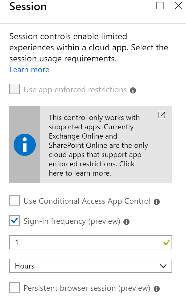This screenshot has height=300, width=186.
Task: Click the Hours dropdown chevron arrow
Action: [x=163, y=266]
